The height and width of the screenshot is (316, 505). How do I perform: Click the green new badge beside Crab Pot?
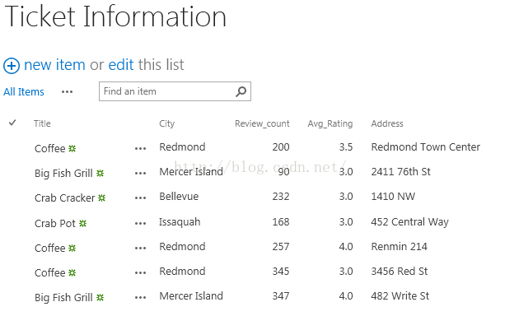point(82,223)
